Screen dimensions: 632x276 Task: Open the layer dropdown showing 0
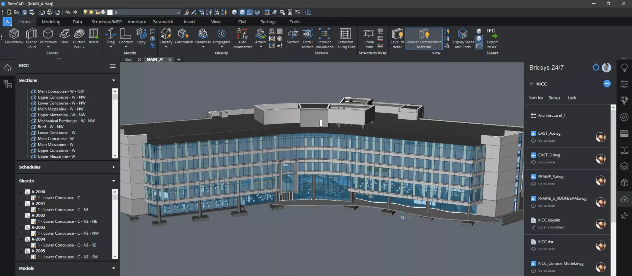click(x=178, y=12)
